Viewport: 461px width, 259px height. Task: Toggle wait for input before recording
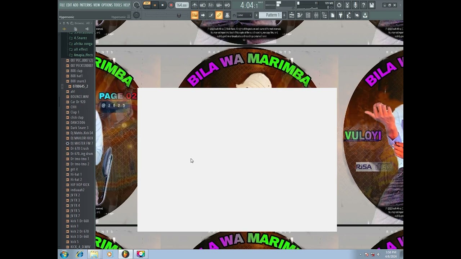[x=203, y=5]
